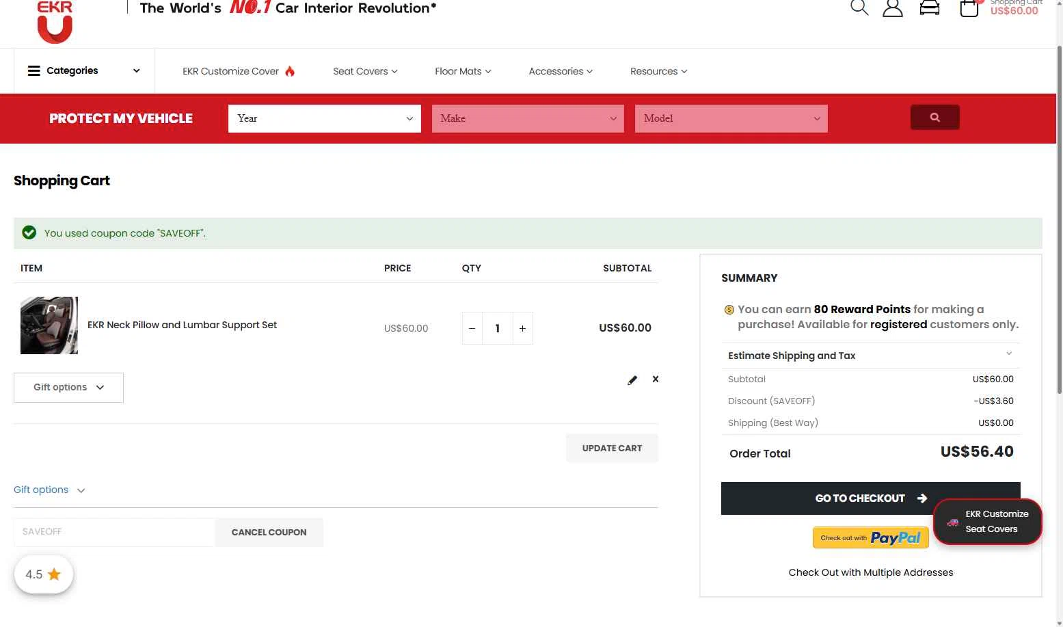Click the neck pillow product thumbnail

(x=49, y=325)
